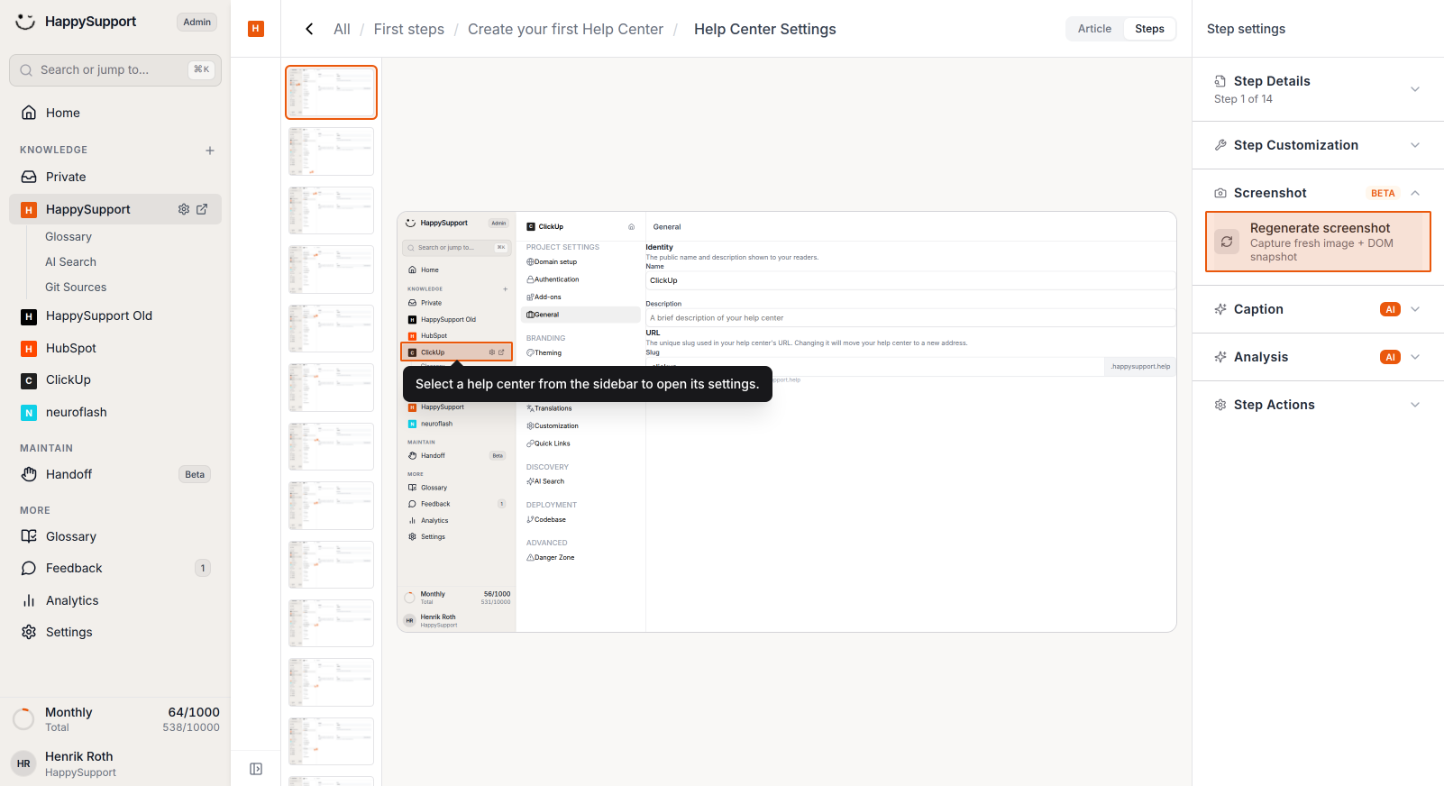Click the AI badge beside Caption
The height and width of the screenshot is (786, 1444).
click(x=1390, y=309)
